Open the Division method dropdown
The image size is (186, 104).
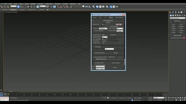point(120,29)
